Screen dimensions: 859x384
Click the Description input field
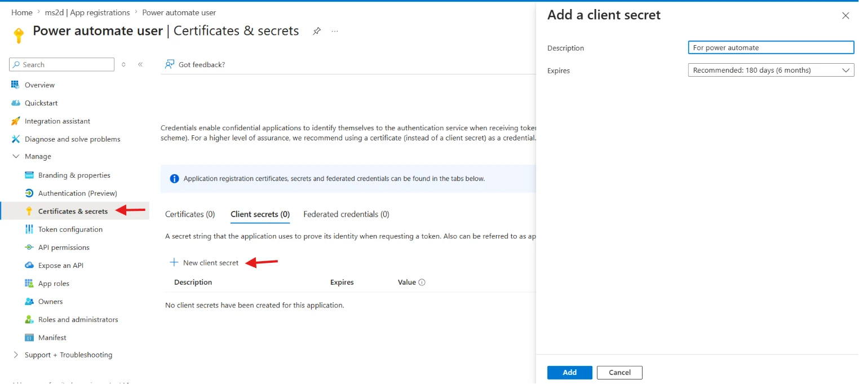(x=771, y=47)
